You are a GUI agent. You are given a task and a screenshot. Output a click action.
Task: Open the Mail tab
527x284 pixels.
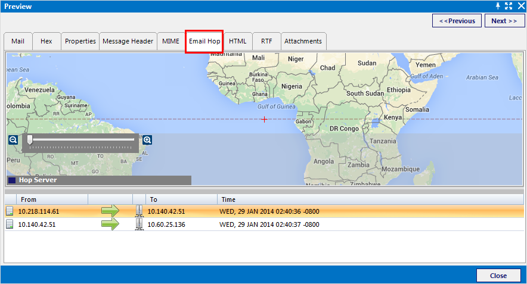(18, 41)
